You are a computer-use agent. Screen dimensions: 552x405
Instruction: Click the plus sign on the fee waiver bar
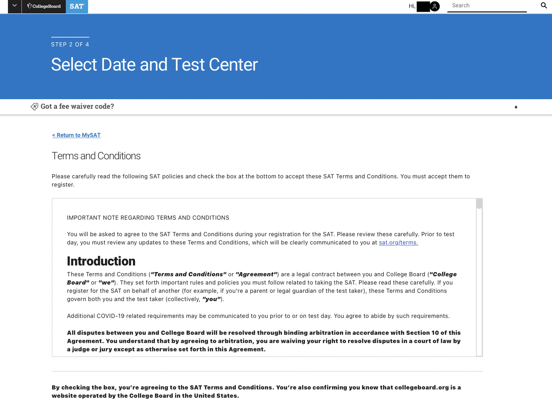coord(516,107)
